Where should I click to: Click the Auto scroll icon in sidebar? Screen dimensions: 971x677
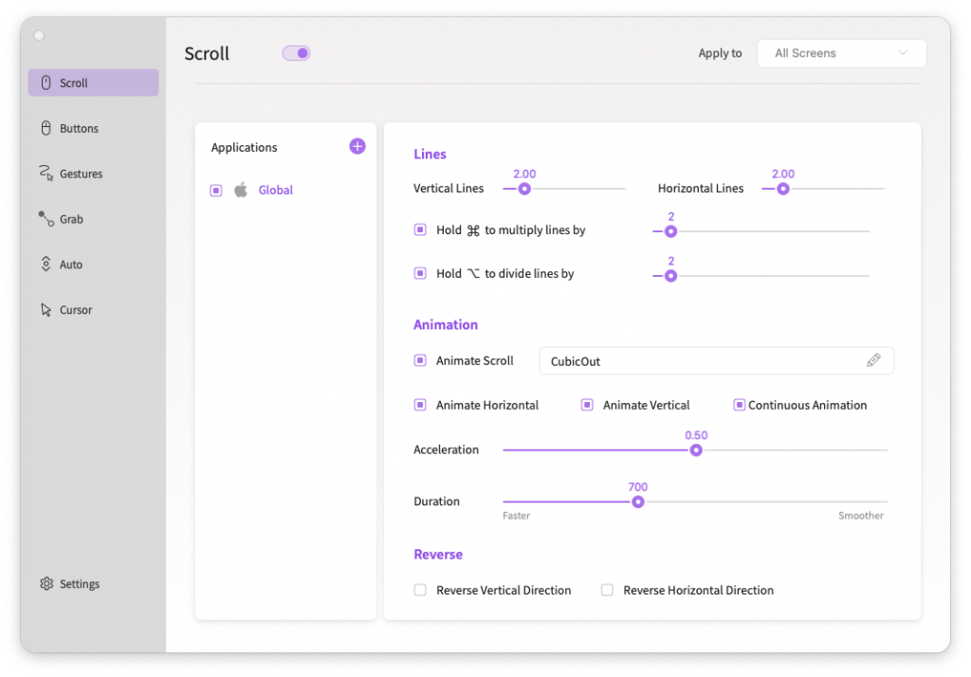(46, 264)
